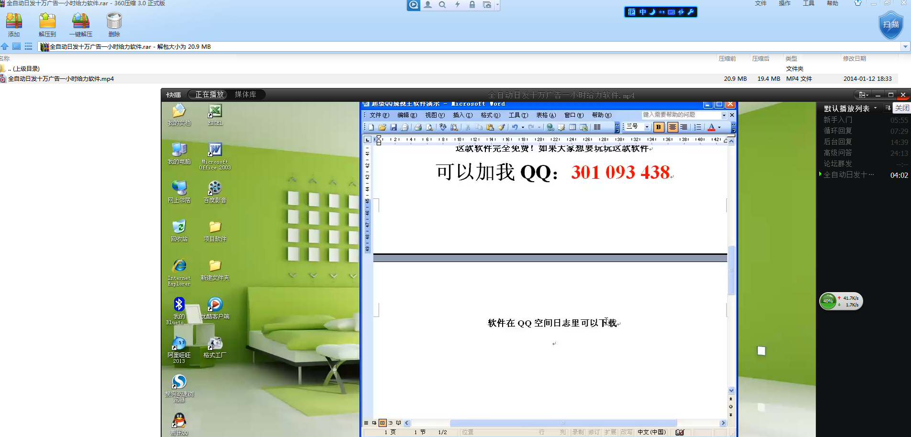Click the 关闭 button on playlist panel

902,108
